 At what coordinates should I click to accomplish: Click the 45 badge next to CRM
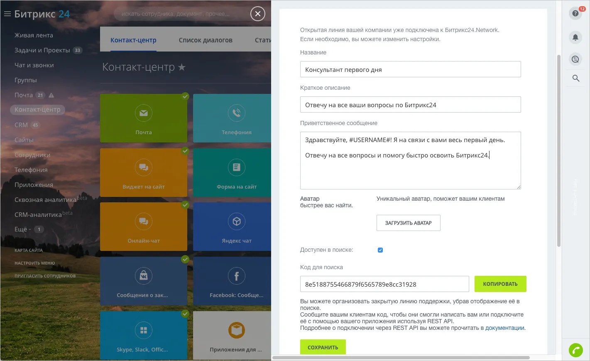tap(35, 125)
